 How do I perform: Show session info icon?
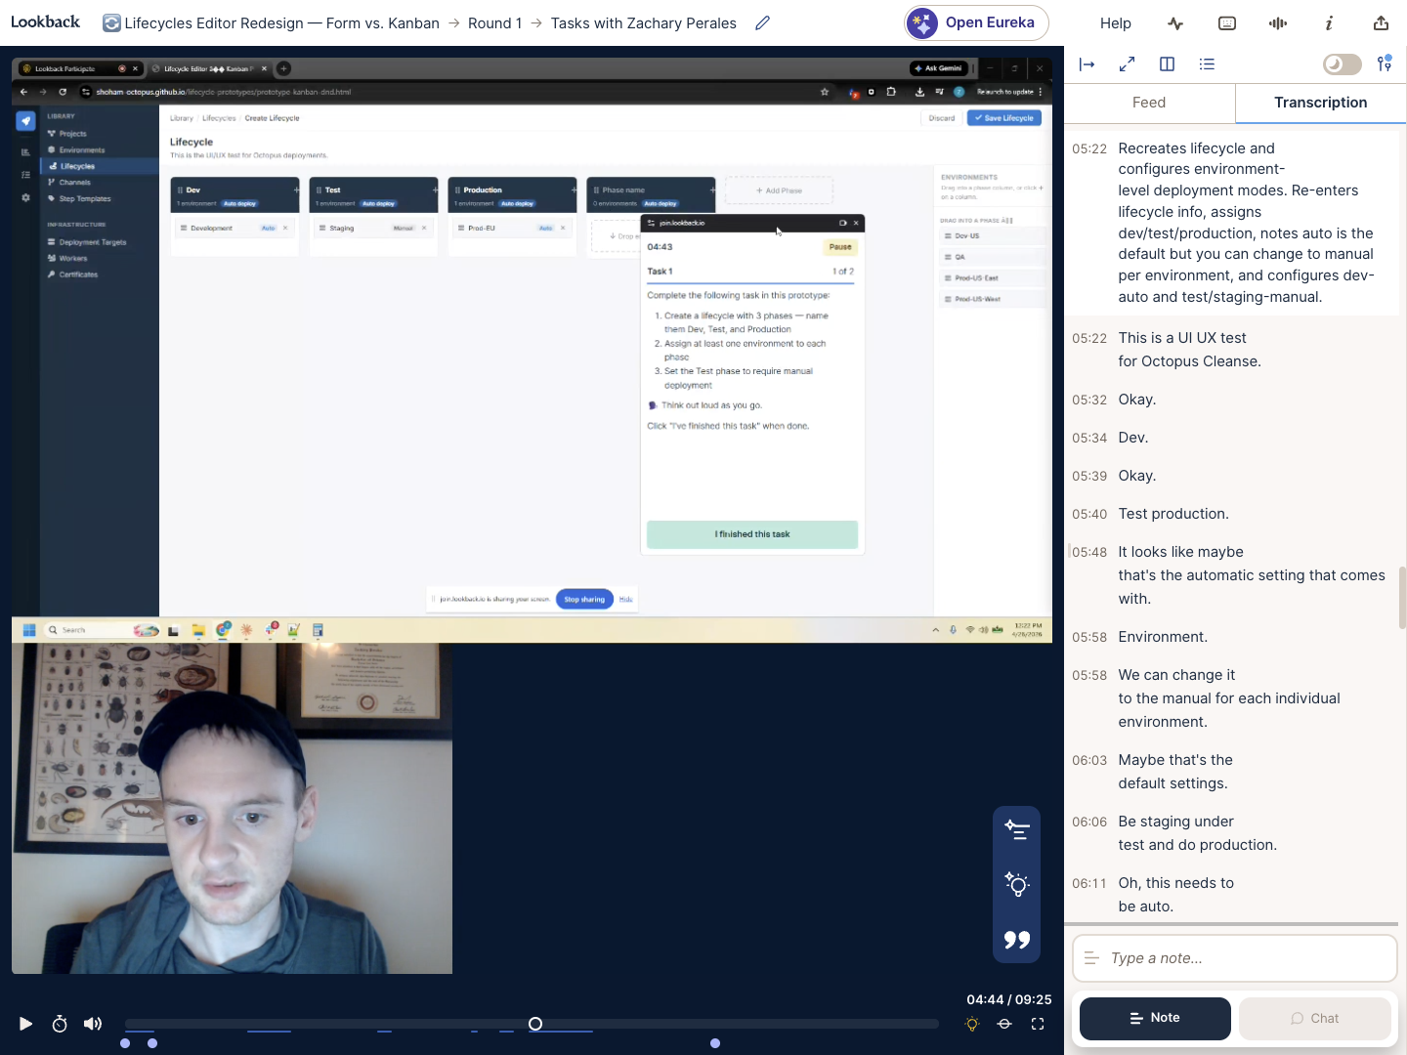coord(1329,23)
